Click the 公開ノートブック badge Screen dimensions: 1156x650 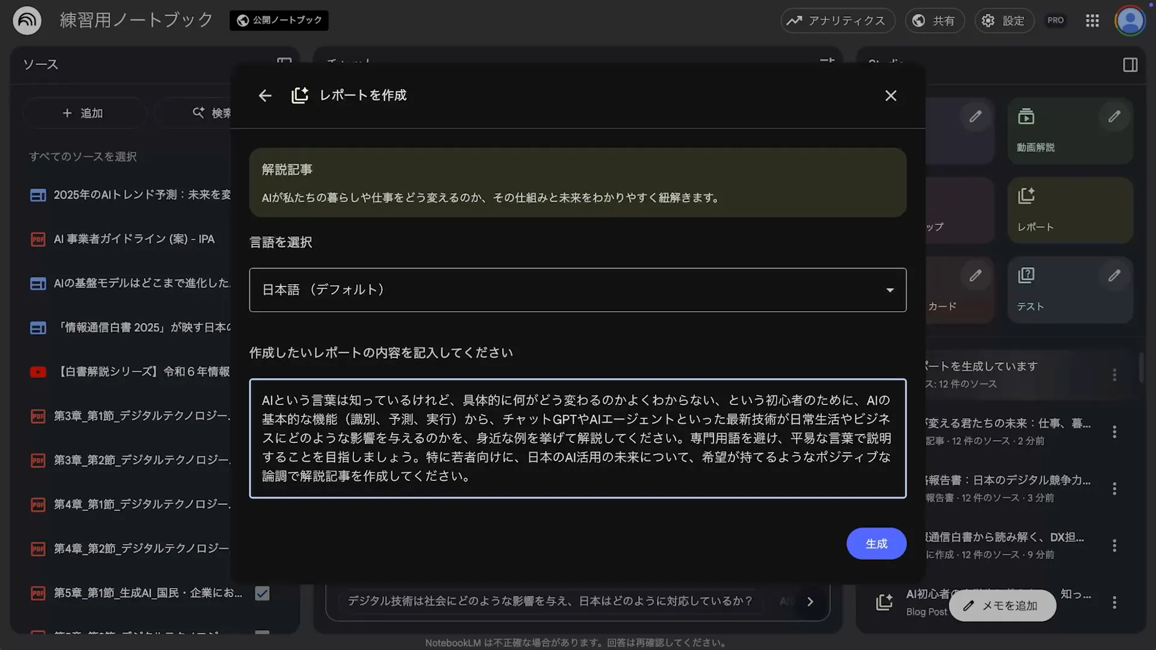click(x=278, y=20)
